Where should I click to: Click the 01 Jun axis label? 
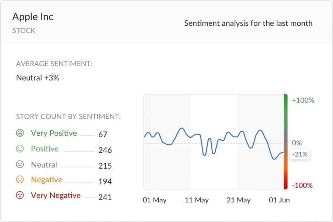(279, 200)
